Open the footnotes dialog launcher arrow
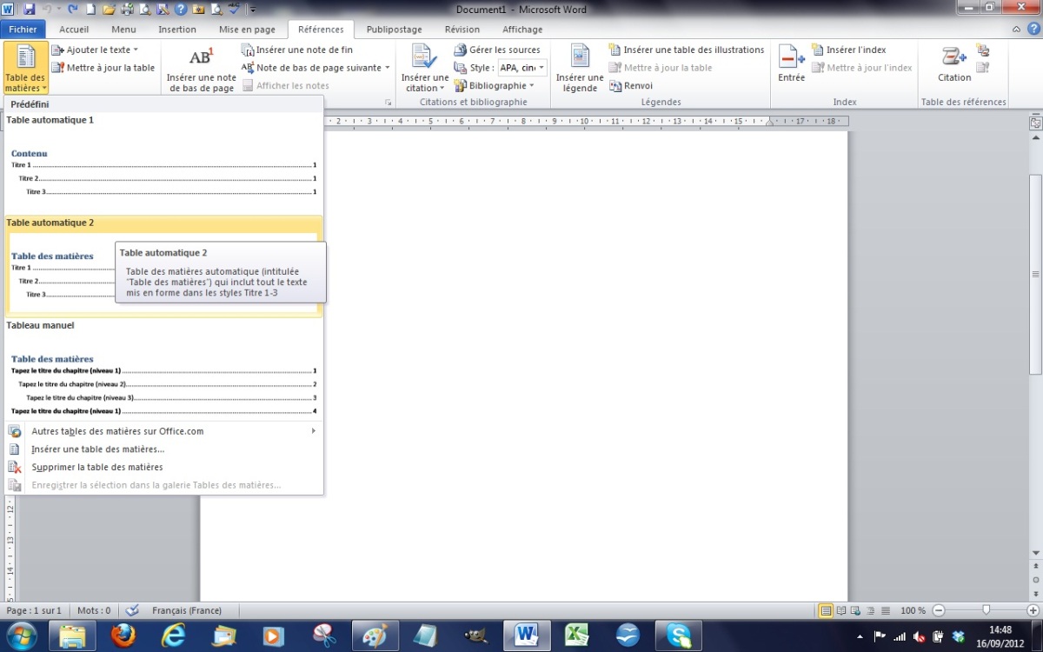1043x652 pixels. click(x=389, y=103)
